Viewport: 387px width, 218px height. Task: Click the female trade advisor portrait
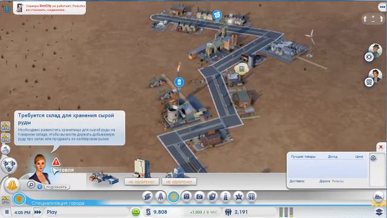39,169
